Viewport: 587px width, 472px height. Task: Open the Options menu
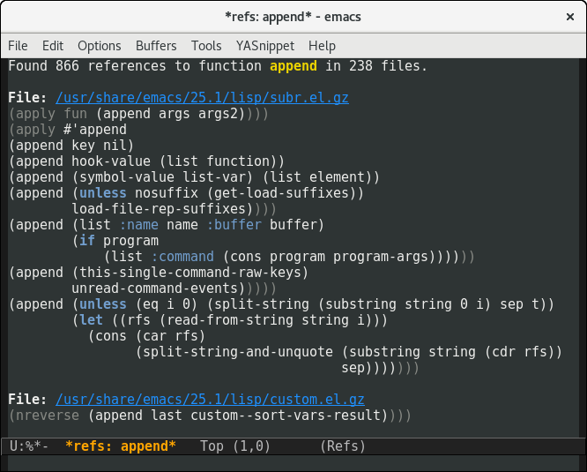pos(99,46)
